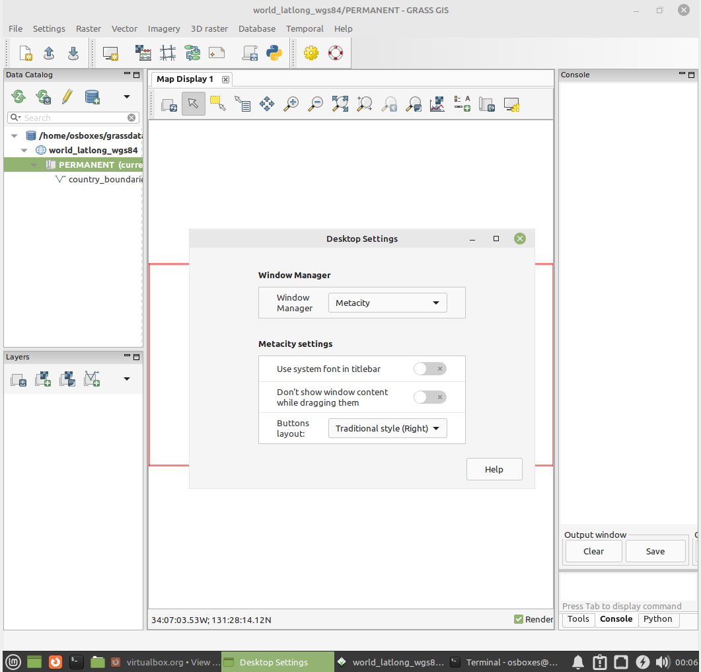The width and height of the screenshot is (701, 672).
Task: Uncheck the Render checkbox in status bar
Action: pyautogui.click(x=518, y=619)
